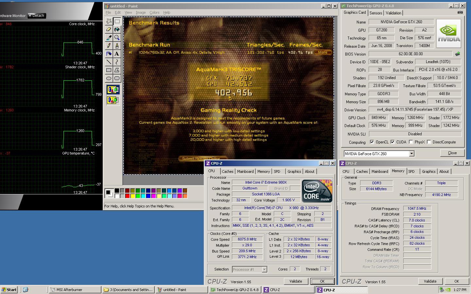This screenshot has height=294, width=471.
Task: Pick the white color swatch in Paint palette
Action: point(117,196)
